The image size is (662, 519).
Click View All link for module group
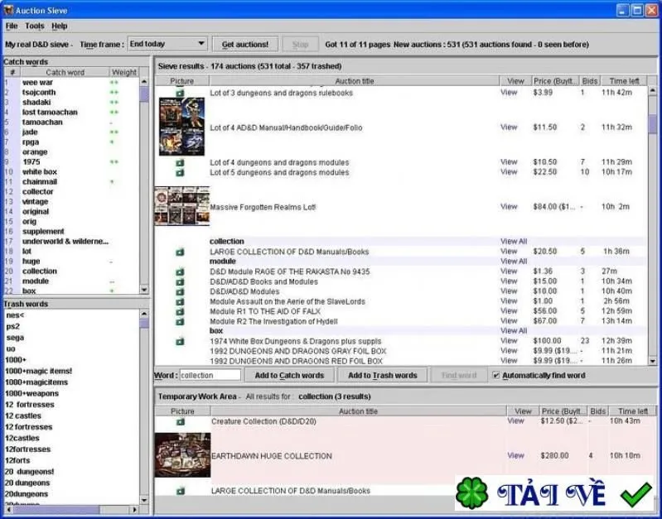514,262
